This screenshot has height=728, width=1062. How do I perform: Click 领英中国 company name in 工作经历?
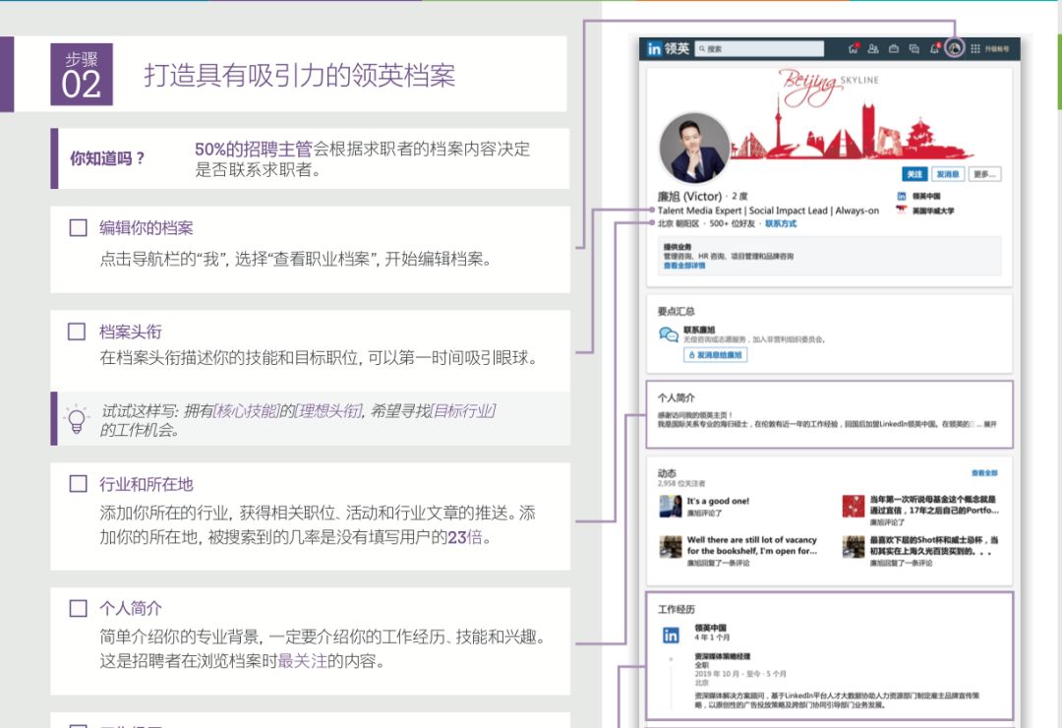point(710,628)
